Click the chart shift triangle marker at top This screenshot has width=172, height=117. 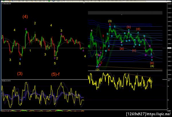84,3
